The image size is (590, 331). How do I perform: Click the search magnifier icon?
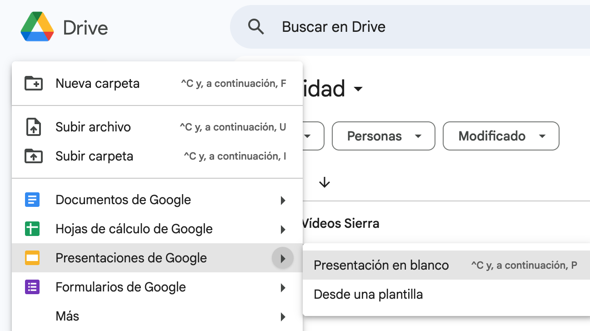click(256, 26)
